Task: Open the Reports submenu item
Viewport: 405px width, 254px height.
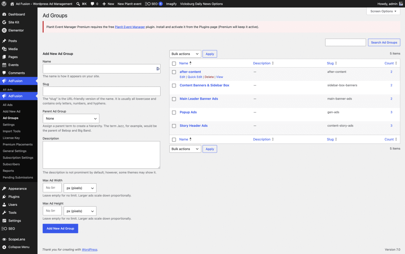Action: 8,171
